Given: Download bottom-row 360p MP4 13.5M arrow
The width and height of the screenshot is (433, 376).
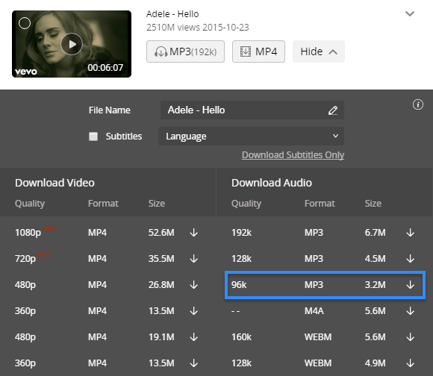Looking at the screenshot, I should pyautogui.click(x=194, y=363).
